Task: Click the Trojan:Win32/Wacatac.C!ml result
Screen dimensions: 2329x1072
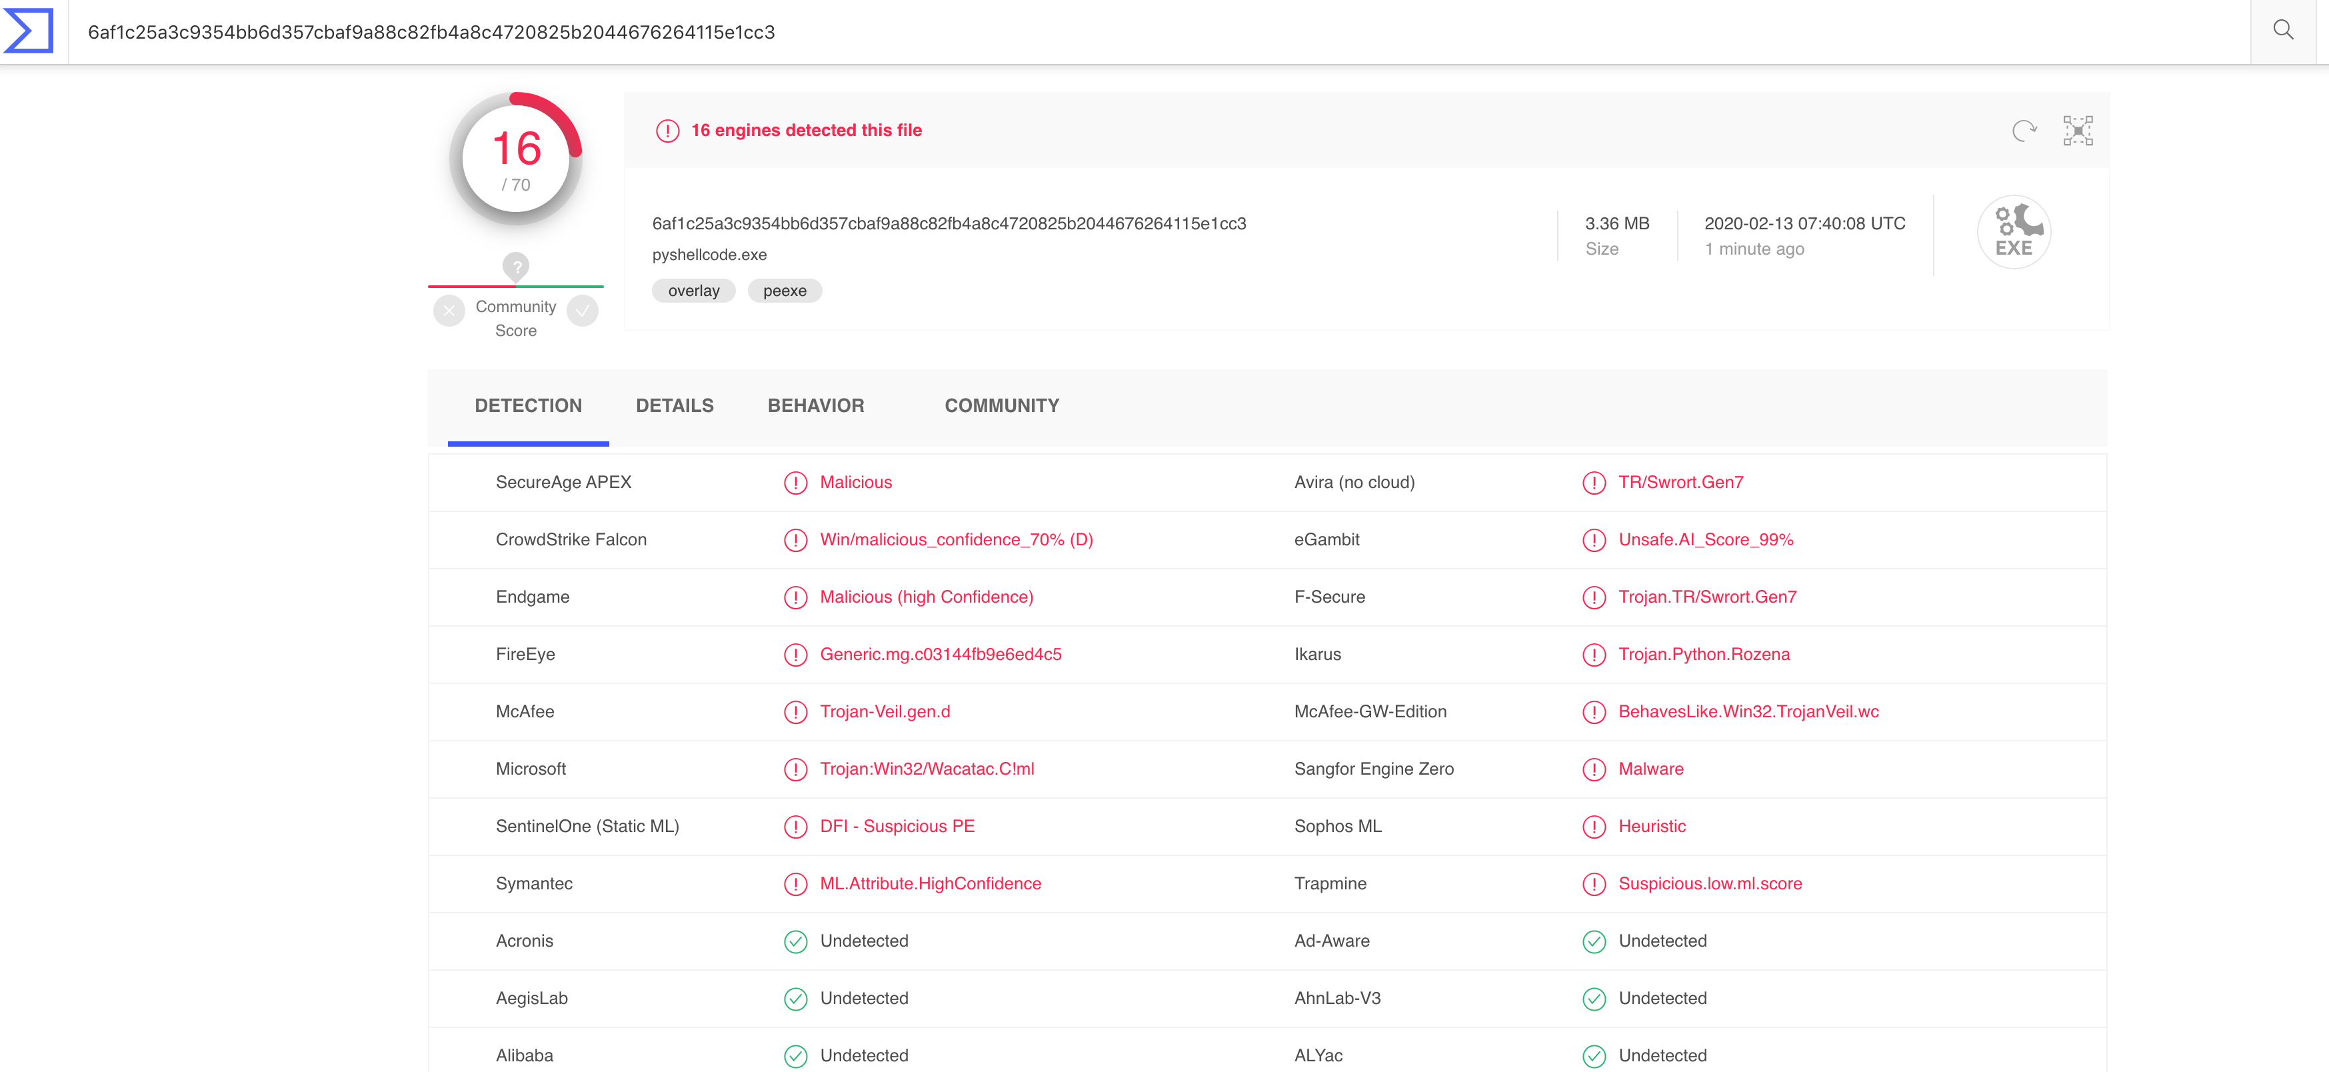Action: point(927,769)
